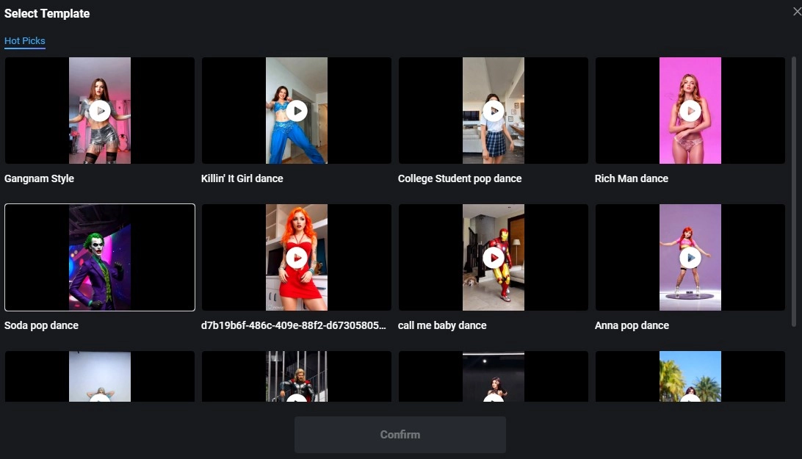Play the call me baby dance preview
Screen dimensions: 802x459
(493, 257)
